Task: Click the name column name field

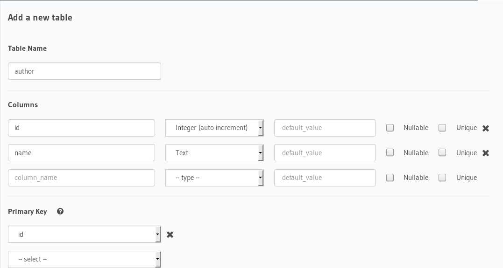Action: click(81, 153)
